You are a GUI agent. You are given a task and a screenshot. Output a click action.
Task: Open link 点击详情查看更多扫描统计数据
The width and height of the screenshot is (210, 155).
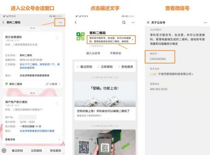pyautogui.click(x=37, y=131)
